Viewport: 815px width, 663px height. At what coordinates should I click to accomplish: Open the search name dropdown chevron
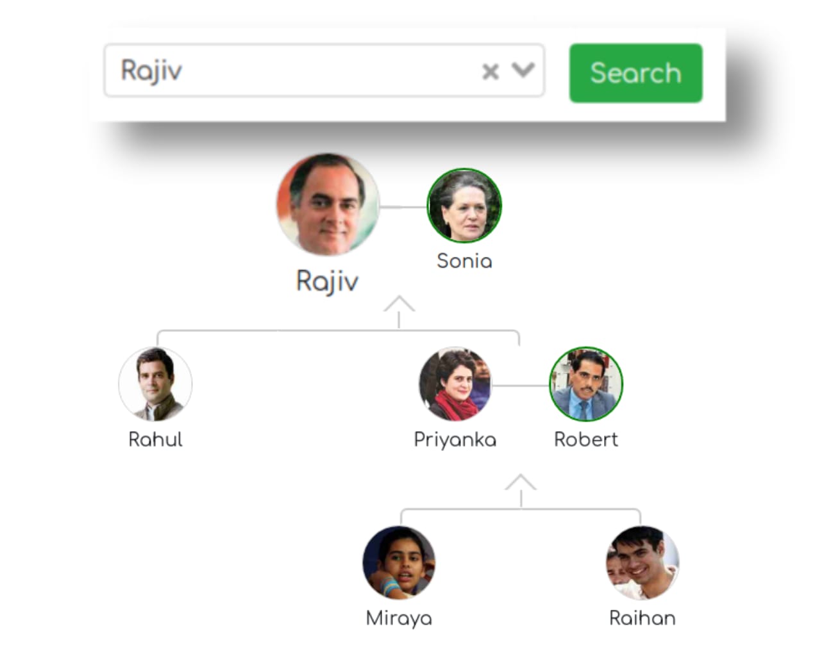tap(523, 70)
